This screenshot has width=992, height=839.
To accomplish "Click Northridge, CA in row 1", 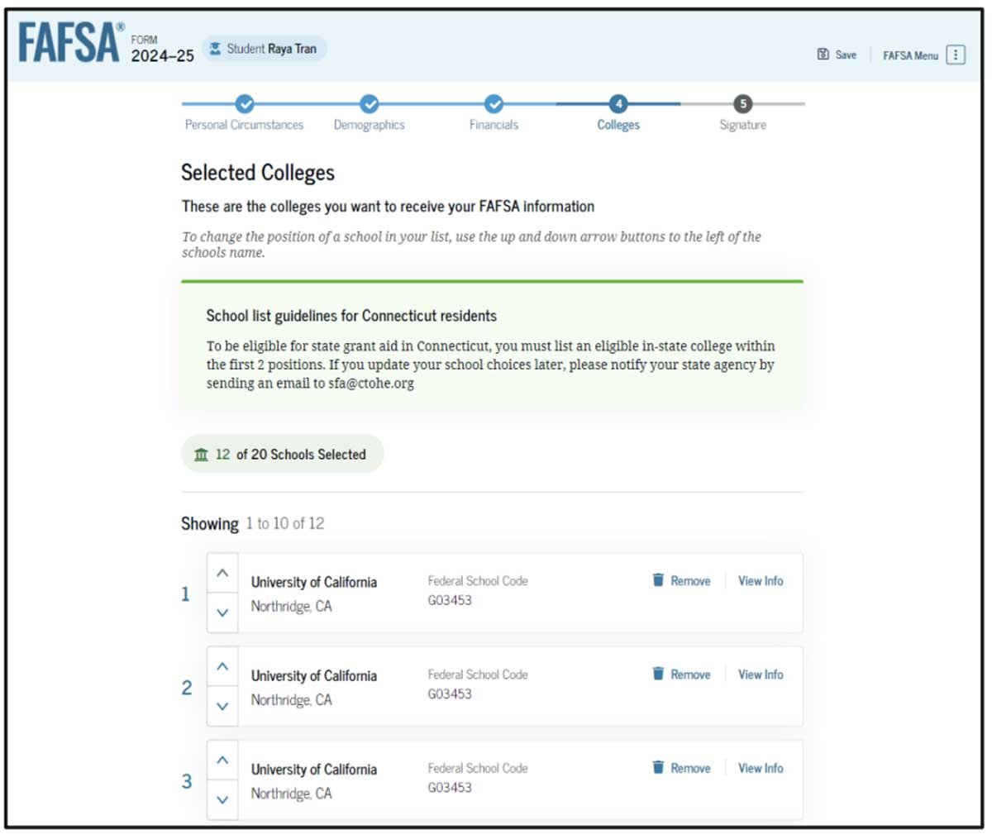I will (291, 606).
